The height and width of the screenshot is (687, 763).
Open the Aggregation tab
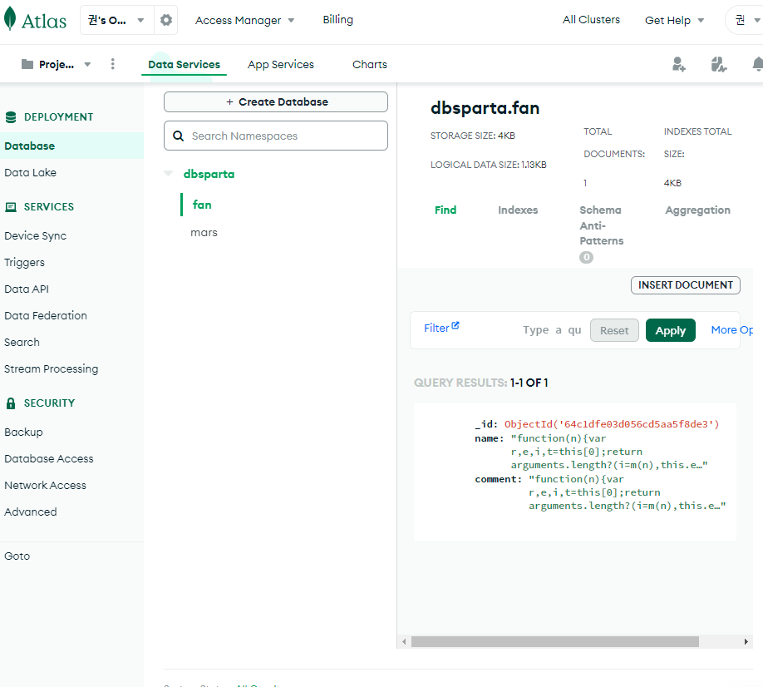[x=697, y=210]
